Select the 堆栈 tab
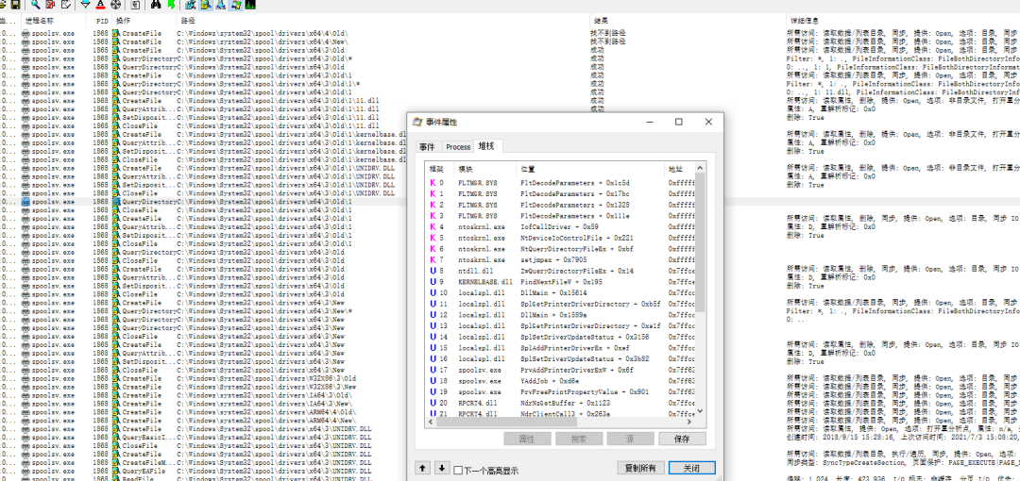The height and width of the screenshot is (481, 1020). tap(486, 146)
